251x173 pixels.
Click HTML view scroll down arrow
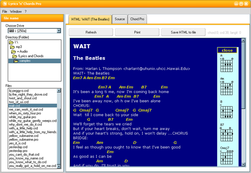(243, 164)
